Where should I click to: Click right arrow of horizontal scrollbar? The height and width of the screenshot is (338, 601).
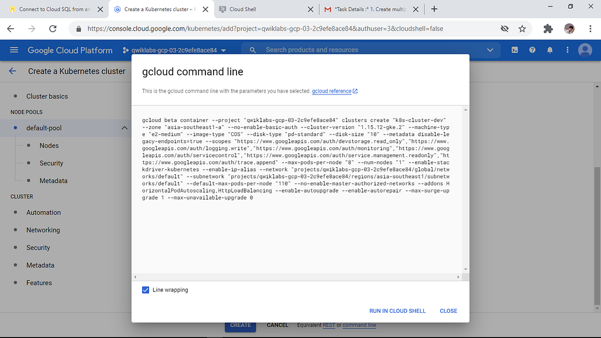pyautogui.click(x=458, y=277)
